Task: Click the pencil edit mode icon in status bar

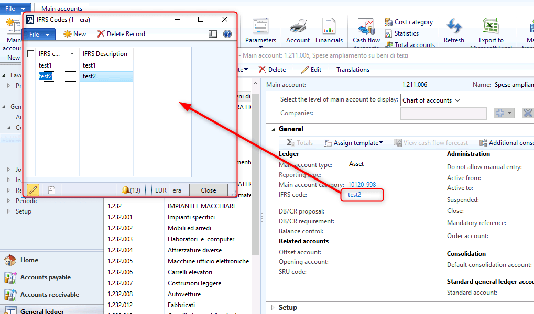Action: point(32,190)
